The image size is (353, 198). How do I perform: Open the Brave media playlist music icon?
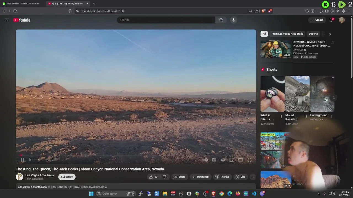tap(321, 11)
